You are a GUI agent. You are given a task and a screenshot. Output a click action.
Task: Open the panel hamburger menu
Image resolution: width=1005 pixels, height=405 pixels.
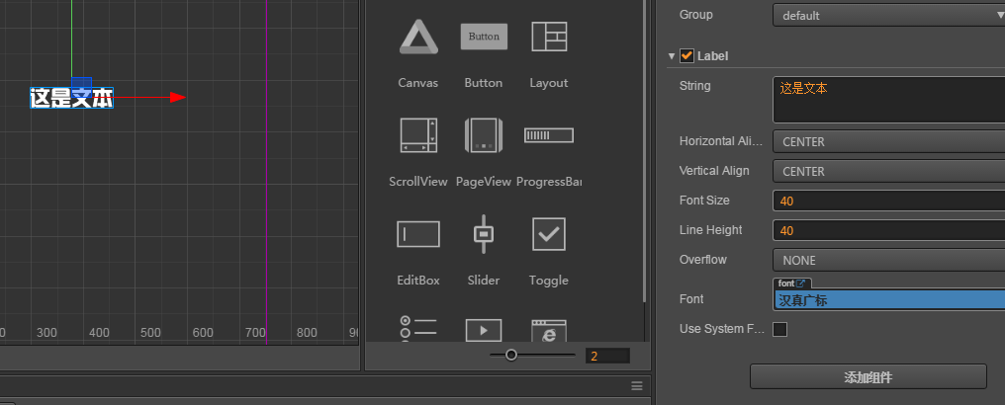[x=637, y=386]
